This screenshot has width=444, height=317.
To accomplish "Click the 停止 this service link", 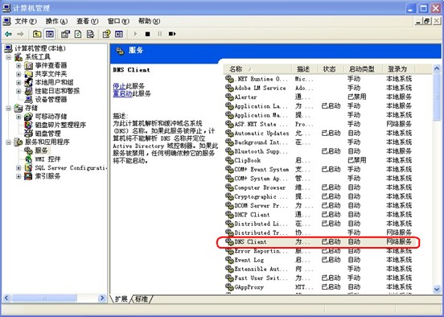I will pyautogui.click(x=119, y=86).
